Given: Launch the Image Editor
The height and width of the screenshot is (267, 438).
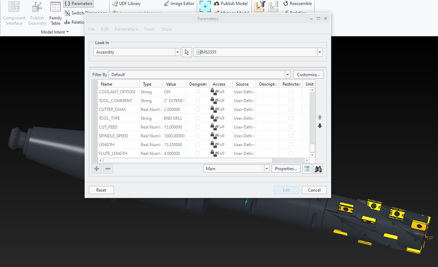Looking at the screenshot, I should click(179, 4).
